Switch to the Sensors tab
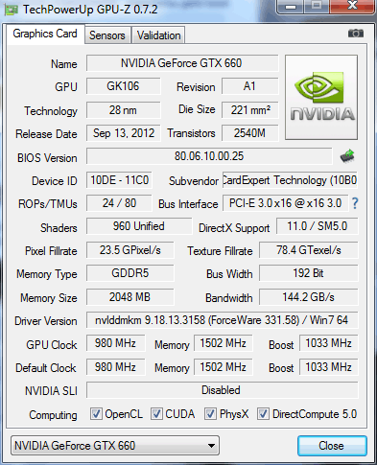Viewport: 377px width, 465px height. [107, 35]
